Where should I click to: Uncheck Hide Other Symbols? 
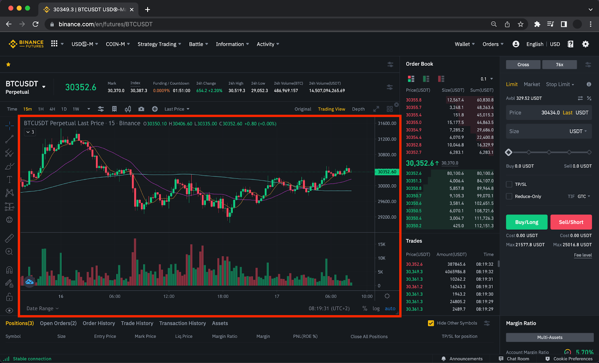pos(431,323)
